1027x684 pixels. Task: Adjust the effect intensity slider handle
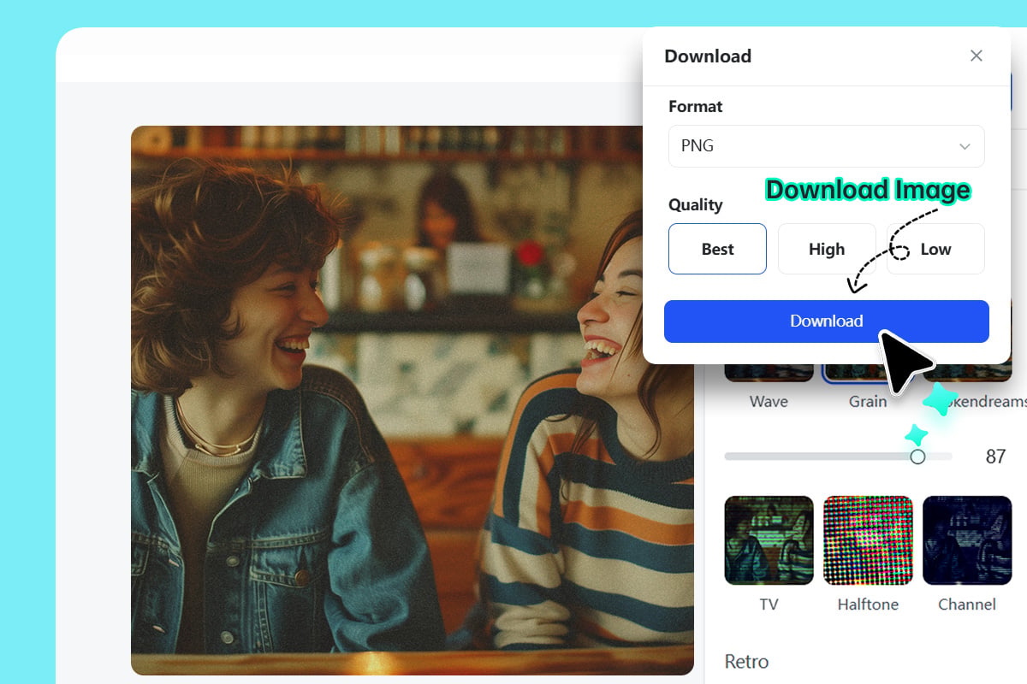(x=917, y=457)
